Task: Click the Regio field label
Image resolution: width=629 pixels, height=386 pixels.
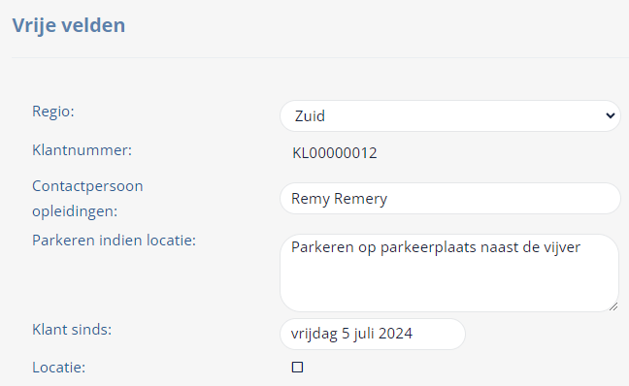Action: click(x=53, y=111)
